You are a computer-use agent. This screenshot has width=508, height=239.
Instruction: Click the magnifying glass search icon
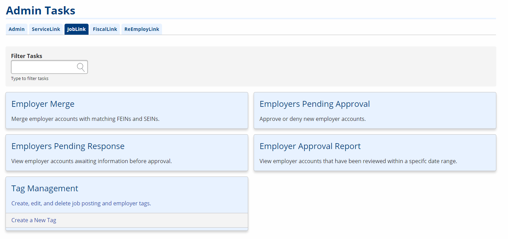[81, 67]
